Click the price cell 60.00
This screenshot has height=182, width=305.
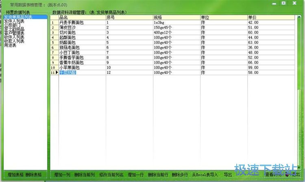[271, 32]
